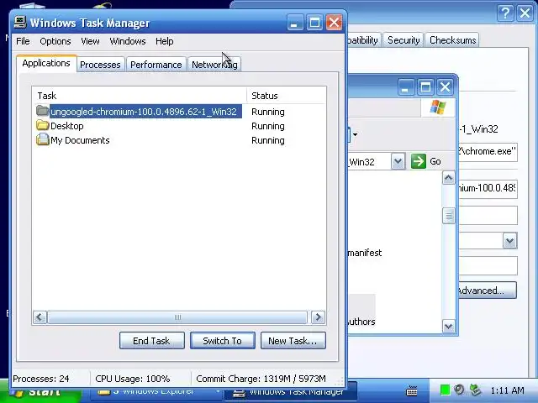The width and height of the screenshot is (538, 403).
Task: Click the Desktop folder icon in task list
Action: point(43,125)
